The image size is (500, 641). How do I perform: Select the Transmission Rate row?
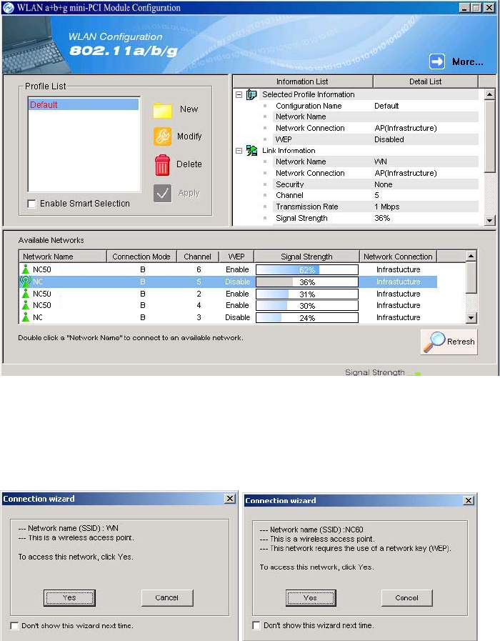point(376,207)
